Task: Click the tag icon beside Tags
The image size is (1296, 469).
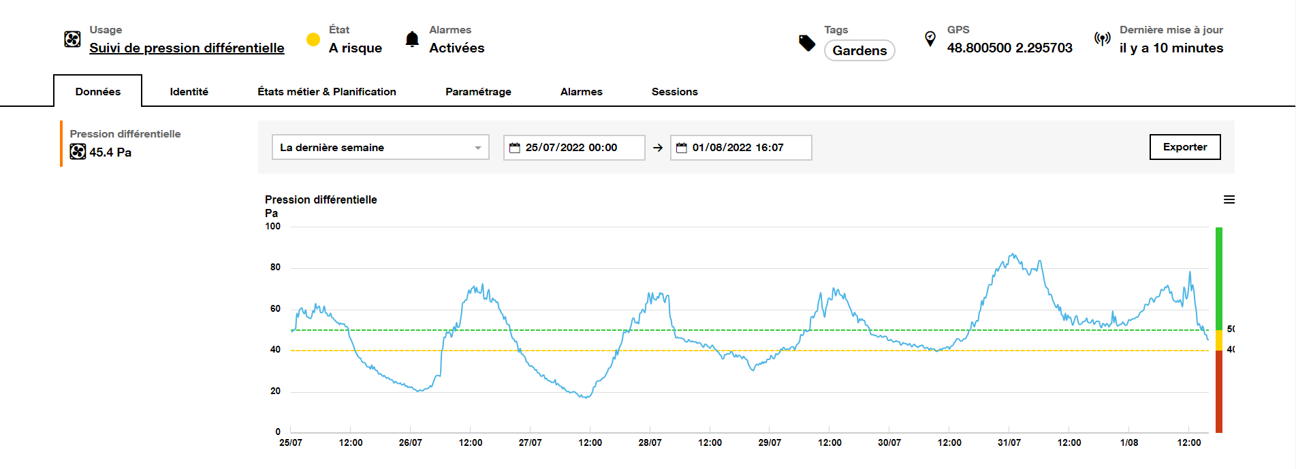Action: 807,43
